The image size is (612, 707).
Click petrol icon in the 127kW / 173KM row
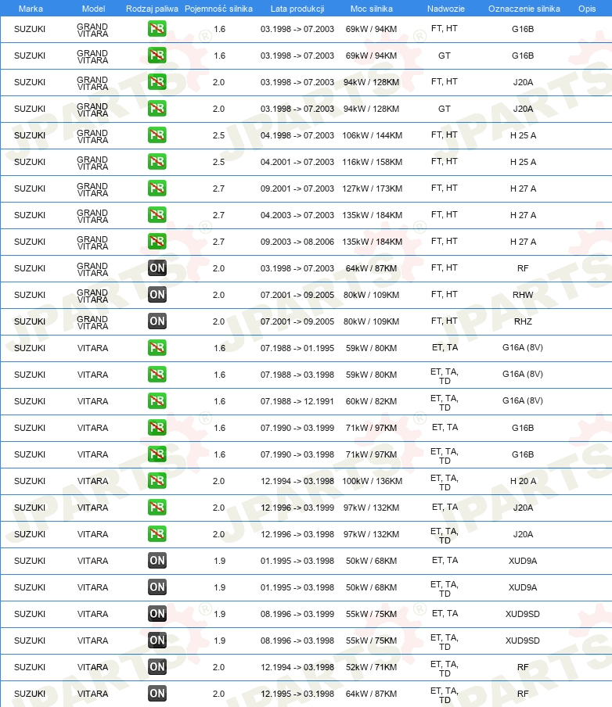157,188
